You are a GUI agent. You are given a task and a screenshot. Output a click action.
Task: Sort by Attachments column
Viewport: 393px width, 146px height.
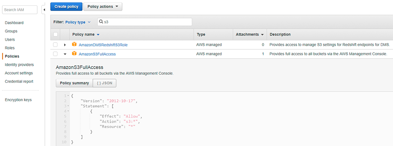(x=249, y=34)
